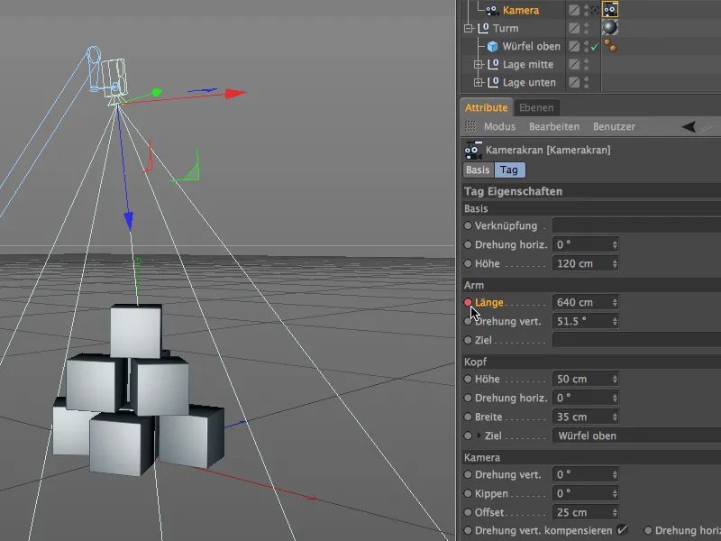Select the material tag on Turm row

coord(610,28)
